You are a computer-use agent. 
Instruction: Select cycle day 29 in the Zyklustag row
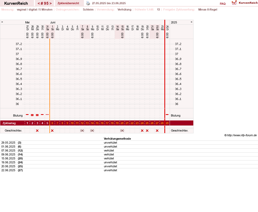[167, 123]
